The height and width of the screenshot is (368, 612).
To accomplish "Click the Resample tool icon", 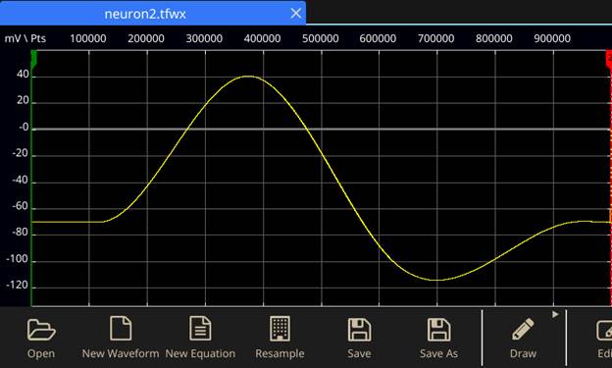I will click(x=280, y=329).
